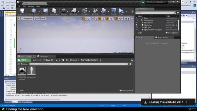
Task: Open the Cinematics dropdown arrow
Action: click(90, 12)
